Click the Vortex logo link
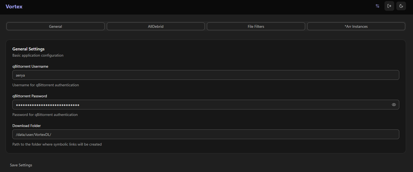This screenshot has width=413, height=172. coord(14,6)
